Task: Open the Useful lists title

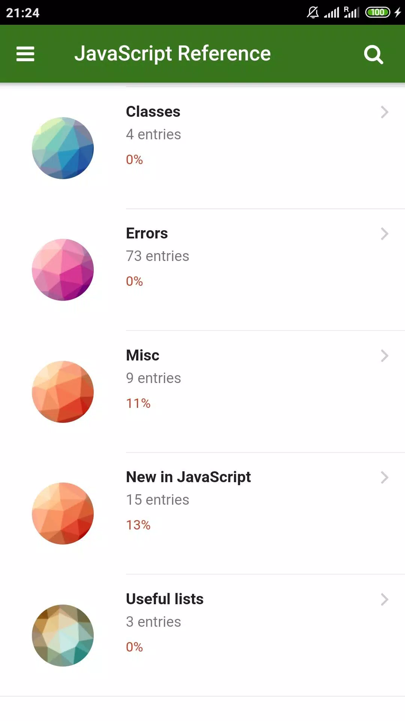Action: tap(165, 599)
